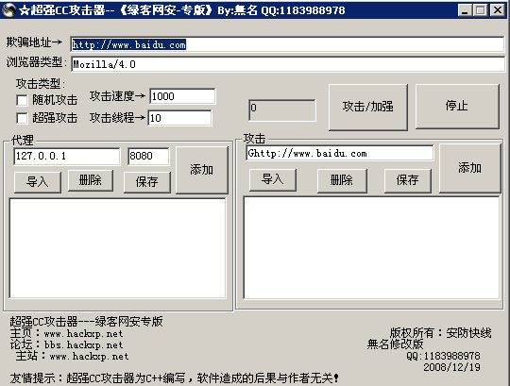Click 导入 button in 攻击 group
Screen dimensions: 510x386
[273, 179]
